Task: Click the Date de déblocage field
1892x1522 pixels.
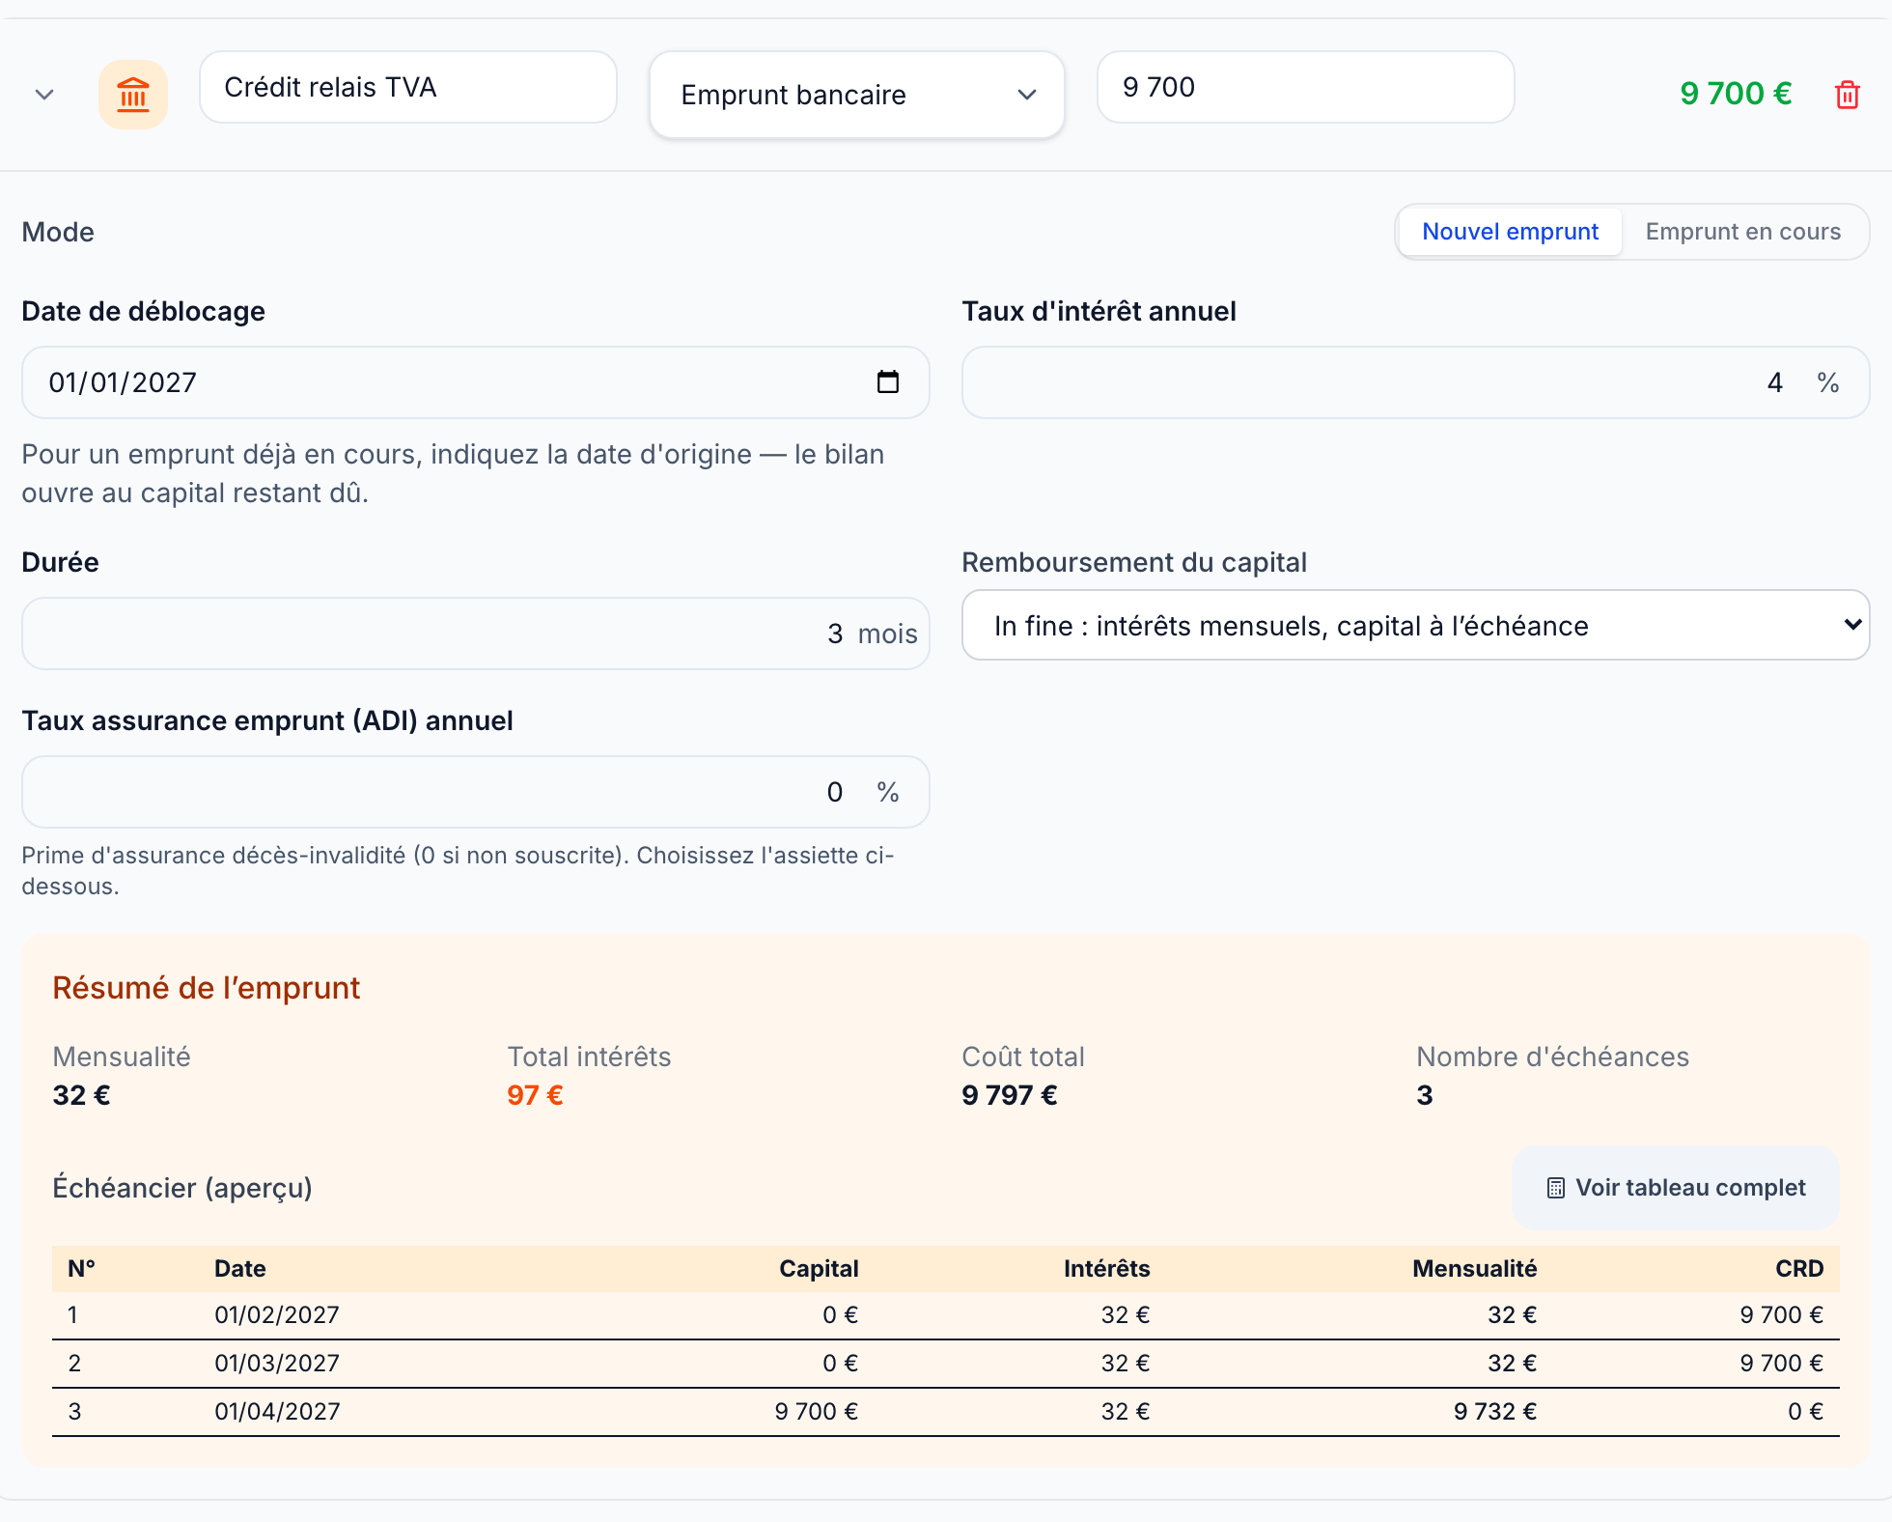Action: (476, 382)
